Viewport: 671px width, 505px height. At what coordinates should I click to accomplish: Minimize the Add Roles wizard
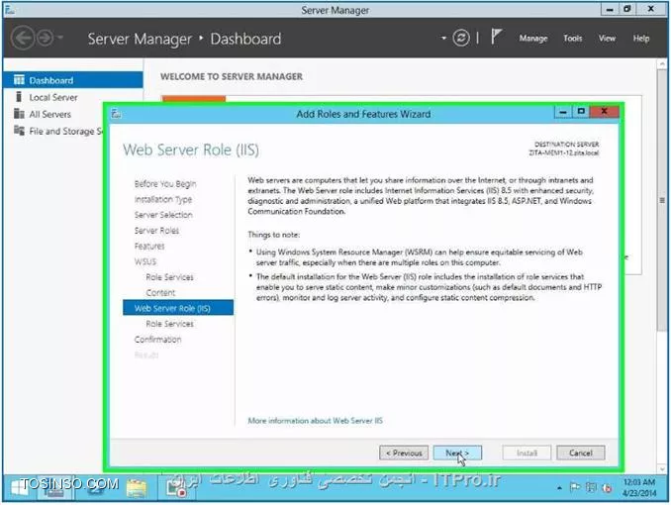coord(563,112)
